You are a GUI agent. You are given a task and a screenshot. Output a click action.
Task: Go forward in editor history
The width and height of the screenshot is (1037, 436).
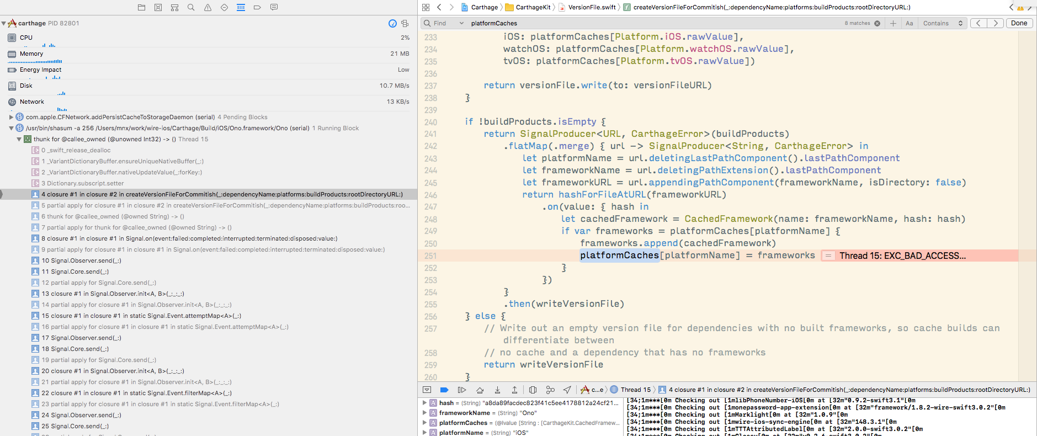[x=451, y=7]
